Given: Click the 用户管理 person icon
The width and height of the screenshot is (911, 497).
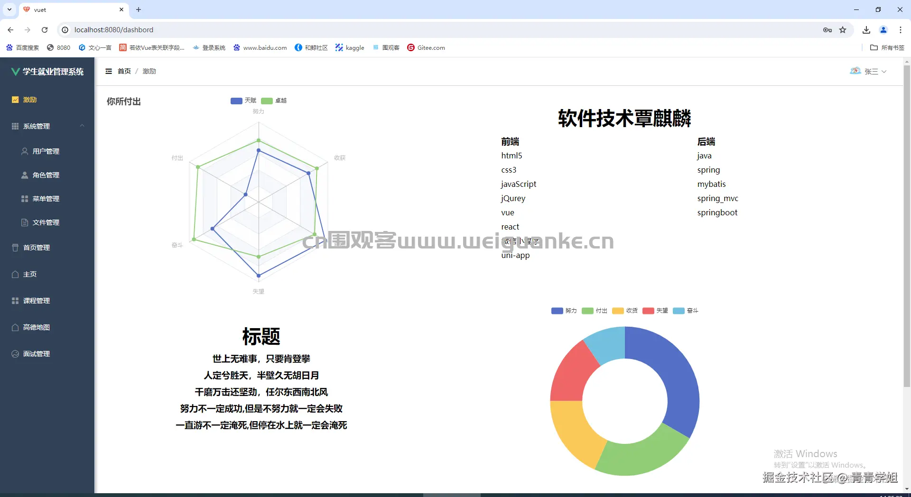Looking at the screenshot, I should (25, 151).
